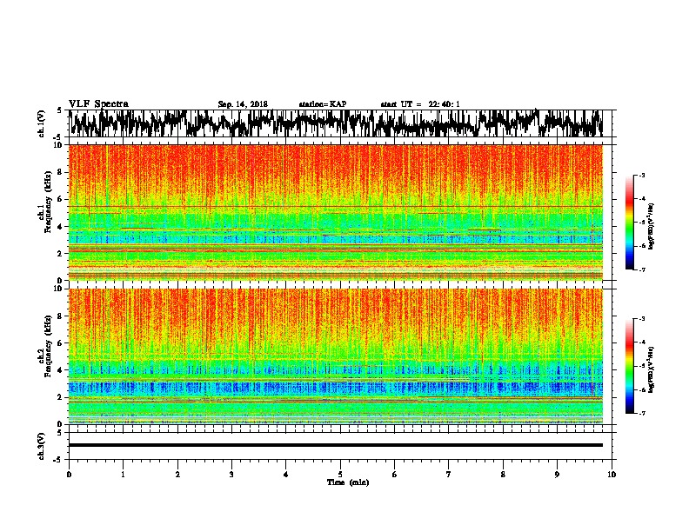The height and width of the screenshot is (532, 689).
Task: Click the ch.2 spectrogram color scale bar
Action: point(630,366)
